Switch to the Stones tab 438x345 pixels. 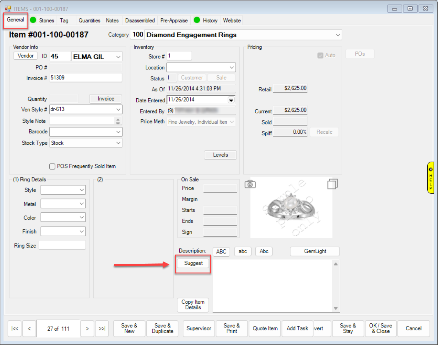click(46, 20)
